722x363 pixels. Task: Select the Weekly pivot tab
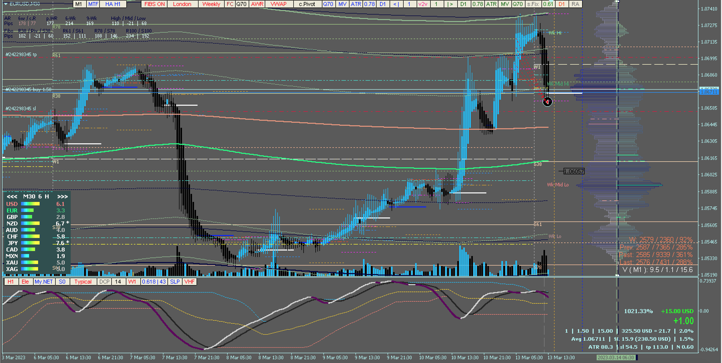(x=211, y=4)
